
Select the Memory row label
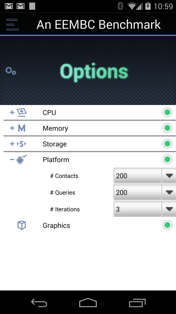click(x=55, y=128)
